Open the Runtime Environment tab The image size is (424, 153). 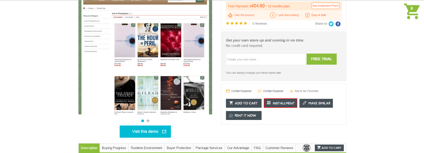click(x=146, y=148)
